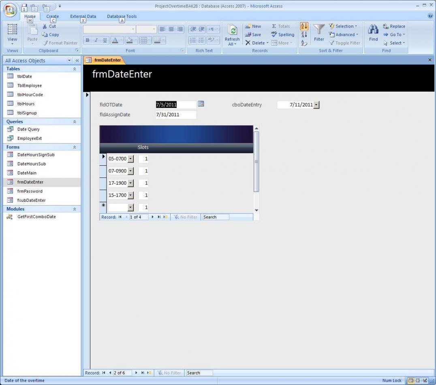Switch to the Create ribbon tab
Viewport: 436px width, 385px height.
pyautogui.click(x=53, y=17)
